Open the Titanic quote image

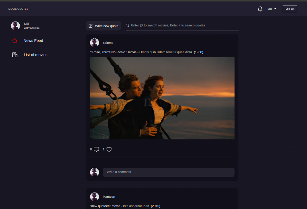coord(162,98)
